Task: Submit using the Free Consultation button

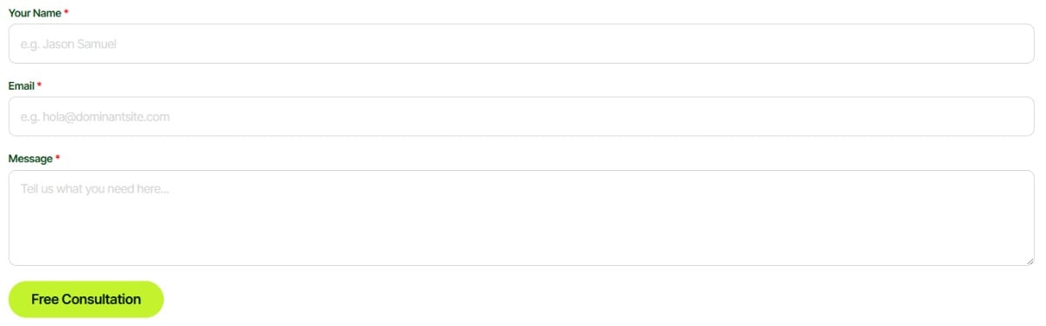Action: [86, 299]
